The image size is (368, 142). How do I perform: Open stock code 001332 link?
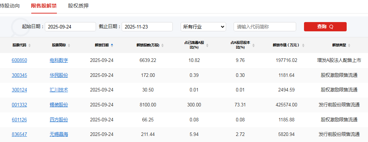pos(19,105)
